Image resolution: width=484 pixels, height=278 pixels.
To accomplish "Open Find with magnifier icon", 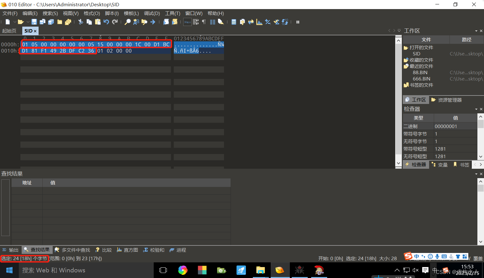I will [127, 22].
